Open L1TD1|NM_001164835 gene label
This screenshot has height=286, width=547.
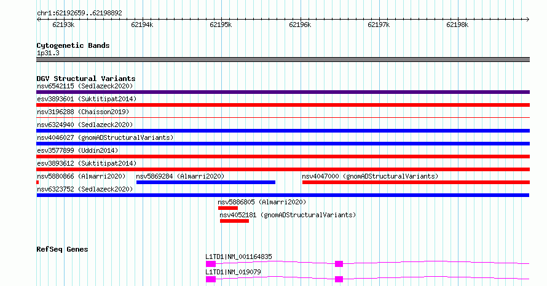pyautogui.click(x=238, y=257)
